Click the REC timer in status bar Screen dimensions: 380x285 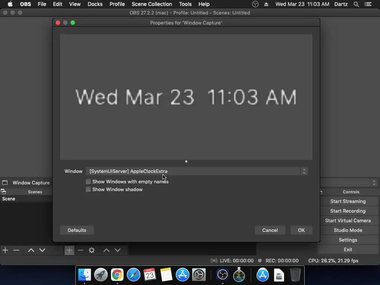pos(282,261)
